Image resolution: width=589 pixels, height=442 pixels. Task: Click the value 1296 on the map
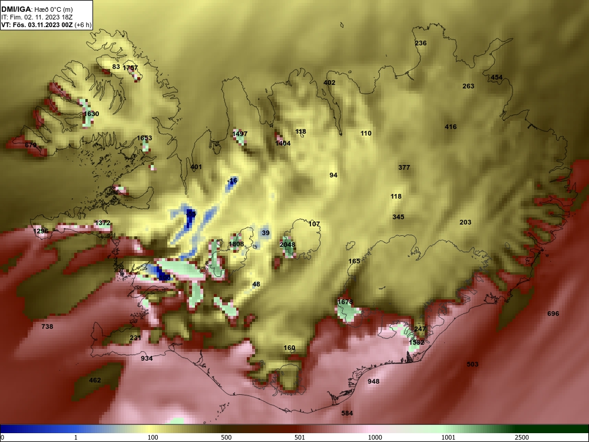[x=41, y=231]
